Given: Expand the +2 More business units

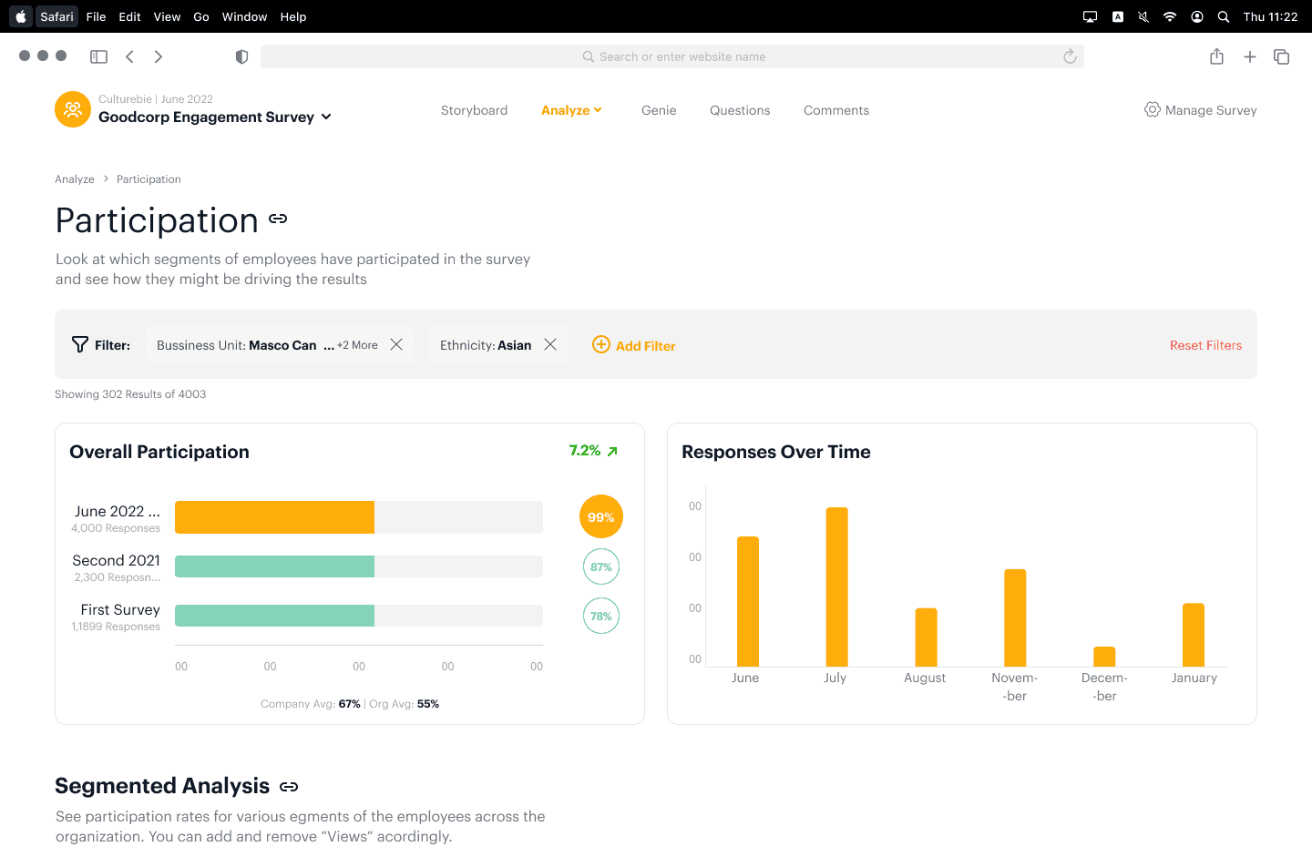Looking at the screenshot, I should click(357, 345).
